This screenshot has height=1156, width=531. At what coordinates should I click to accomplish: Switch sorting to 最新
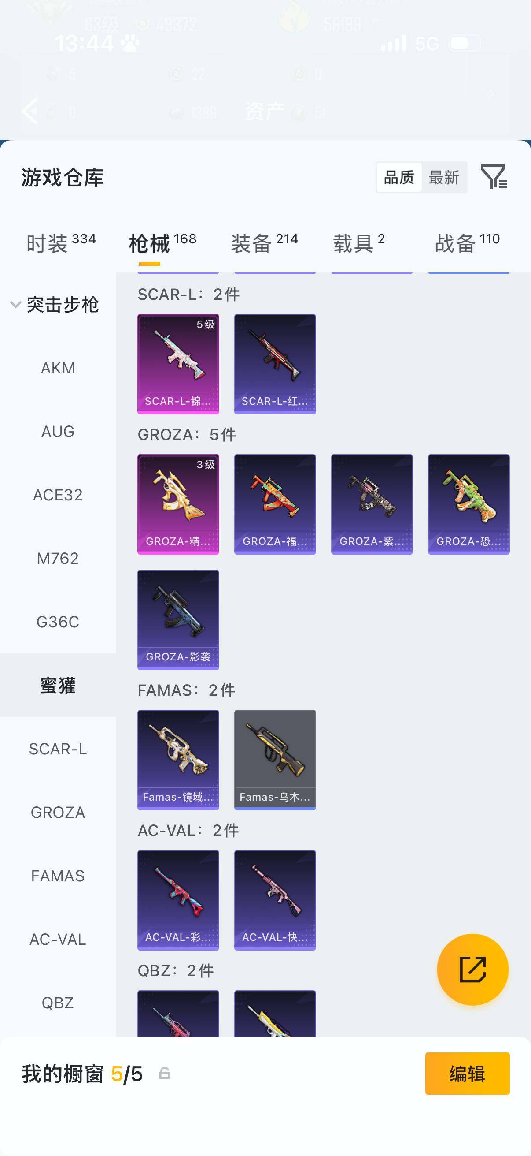point(444,177)
